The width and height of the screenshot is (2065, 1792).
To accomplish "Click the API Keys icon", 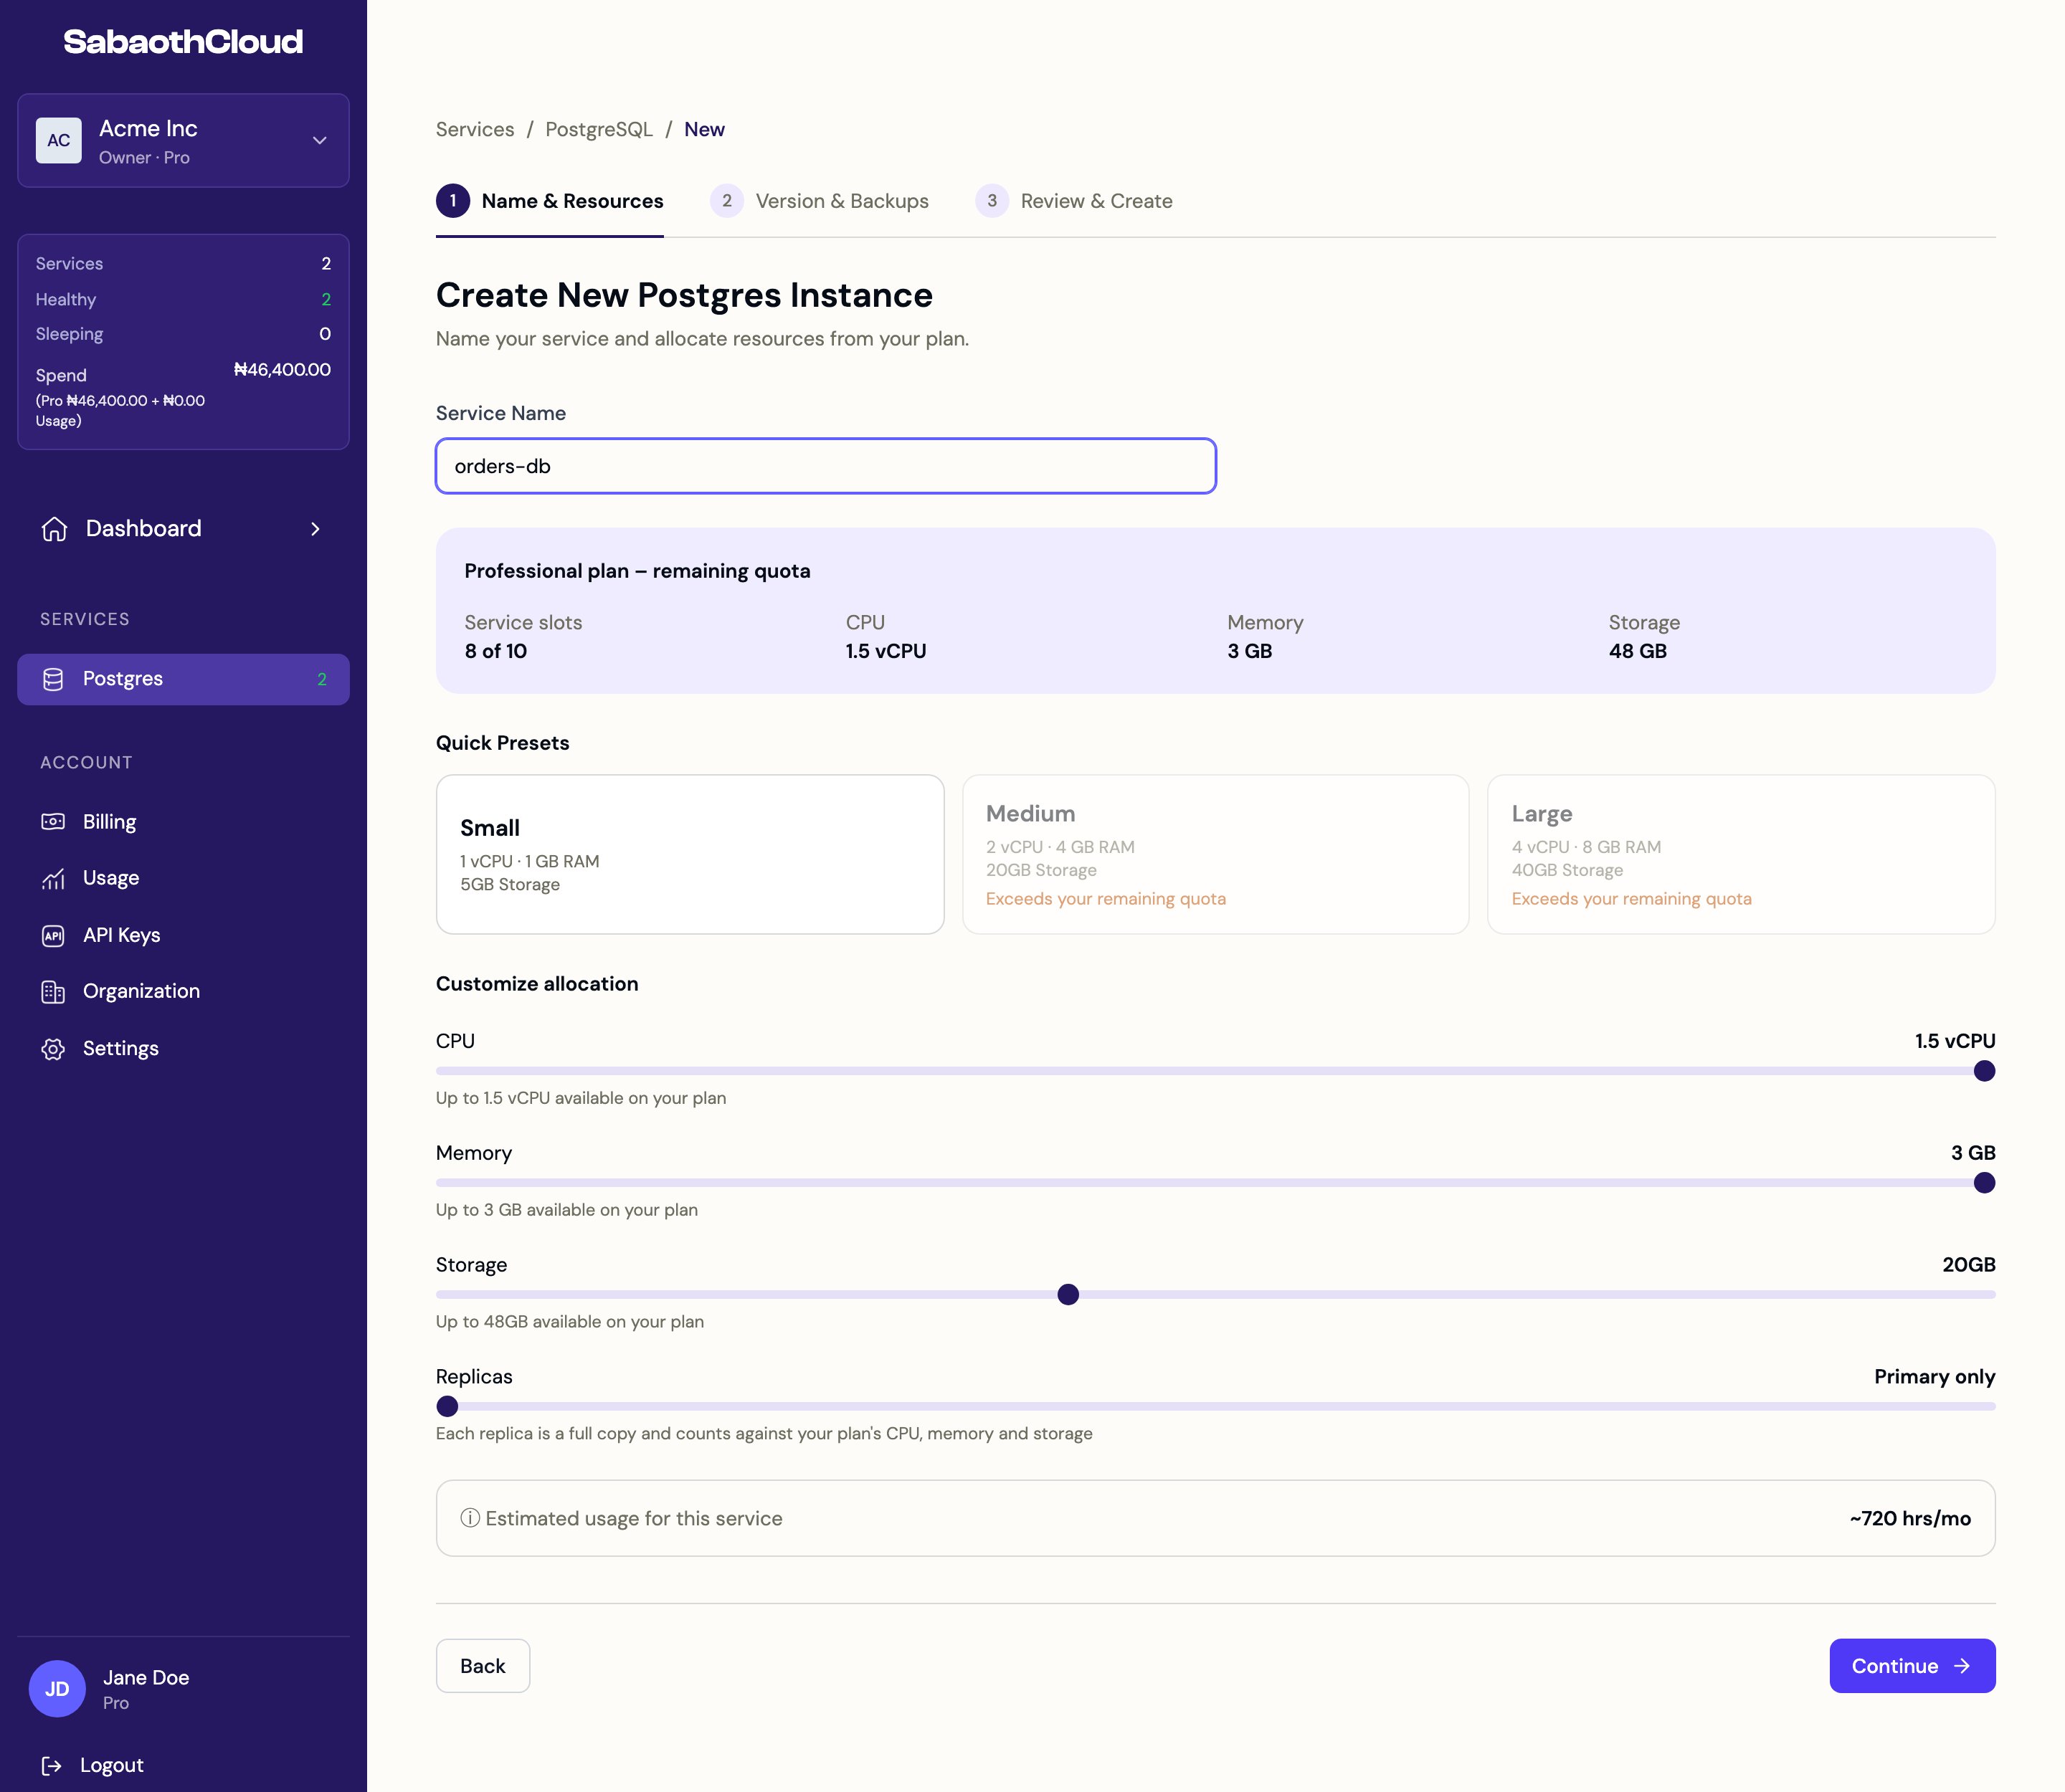I will click(53, 935).
